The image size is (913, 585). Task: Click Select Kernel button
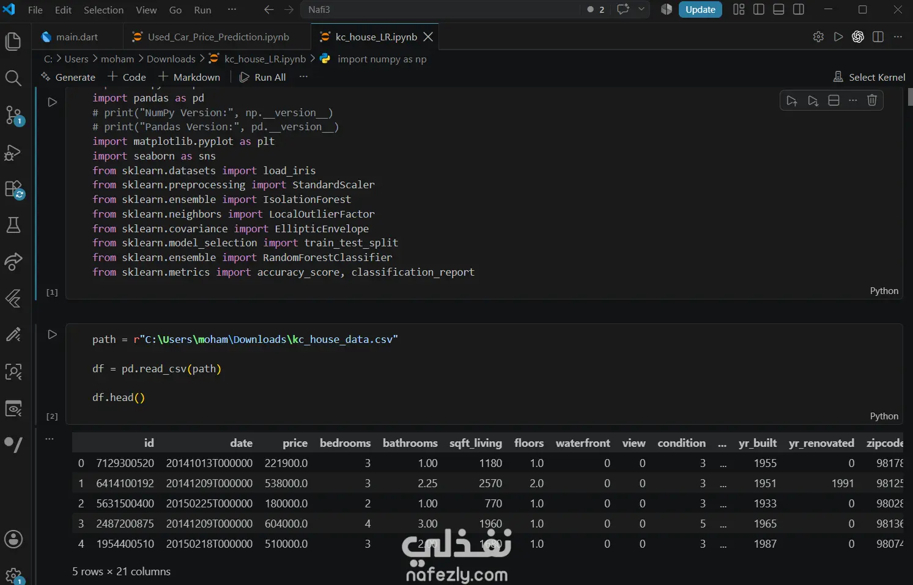[x=868, y=77]
